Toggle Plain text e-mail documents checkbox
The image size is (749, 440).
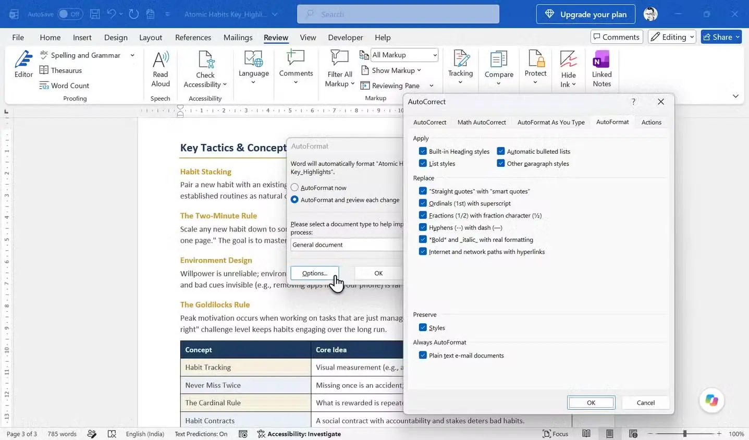click(x=423, y=355)
